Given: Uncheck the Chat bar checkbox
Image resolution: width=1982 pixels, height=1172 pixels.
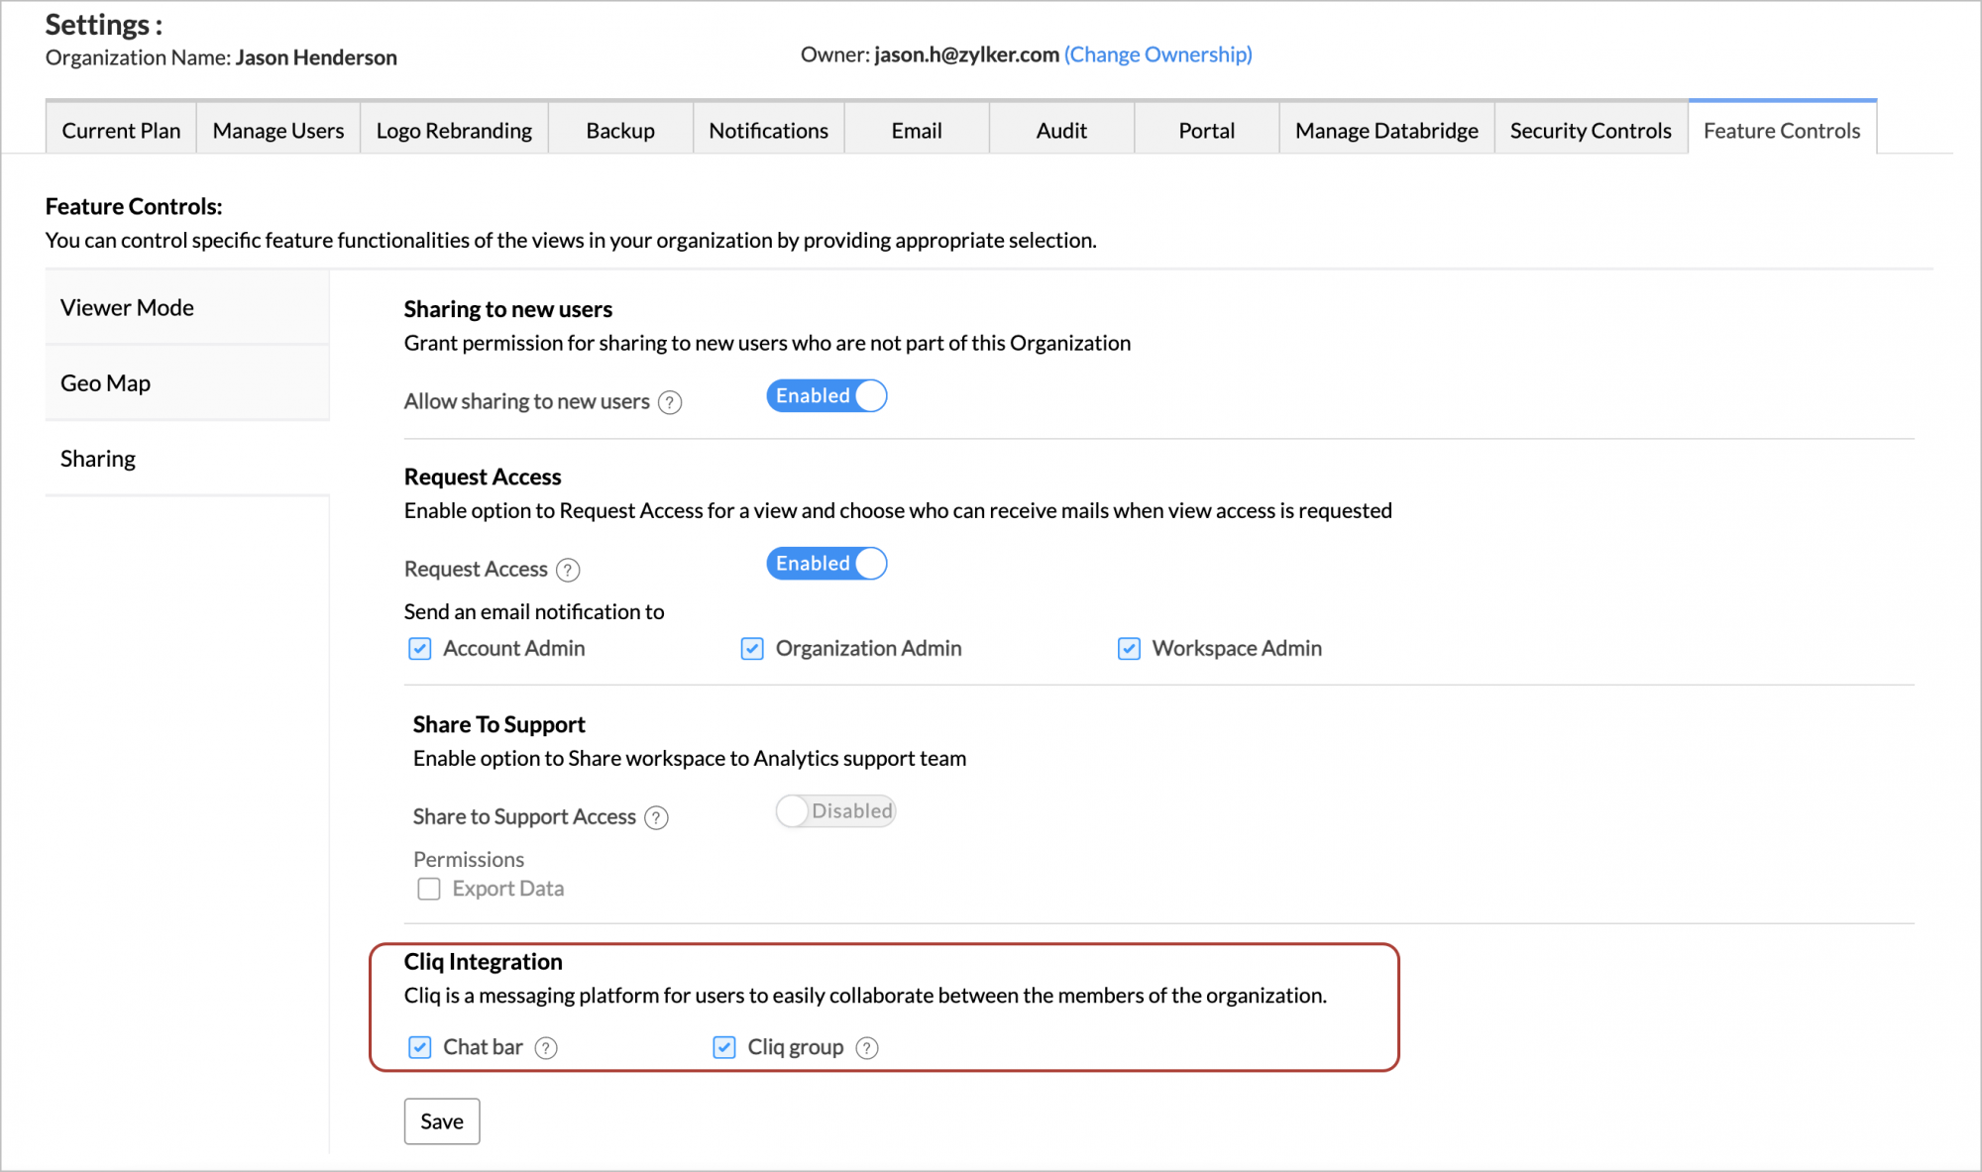Looking at the screenshot, I should [420, 1047].
